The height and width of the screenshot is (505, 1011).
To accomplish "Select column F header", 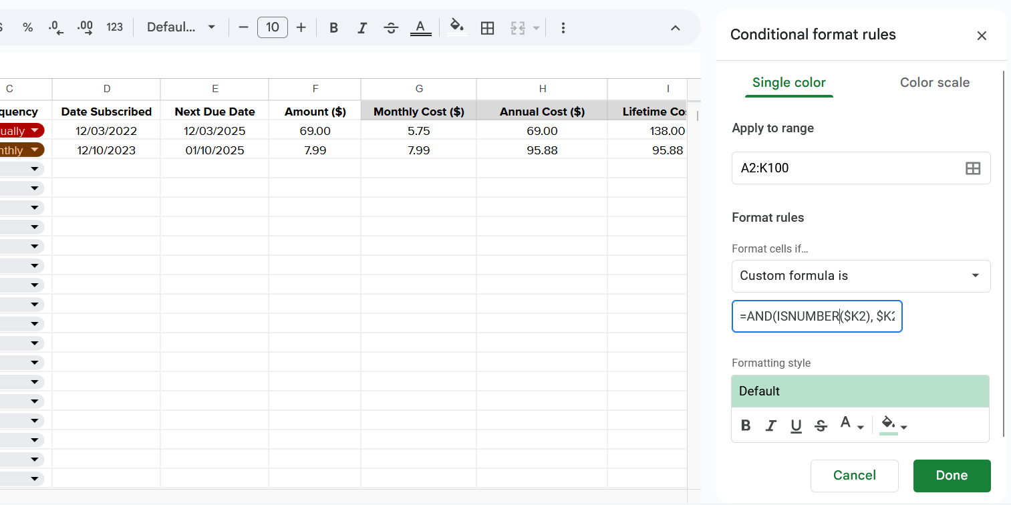I will (315, 89).
